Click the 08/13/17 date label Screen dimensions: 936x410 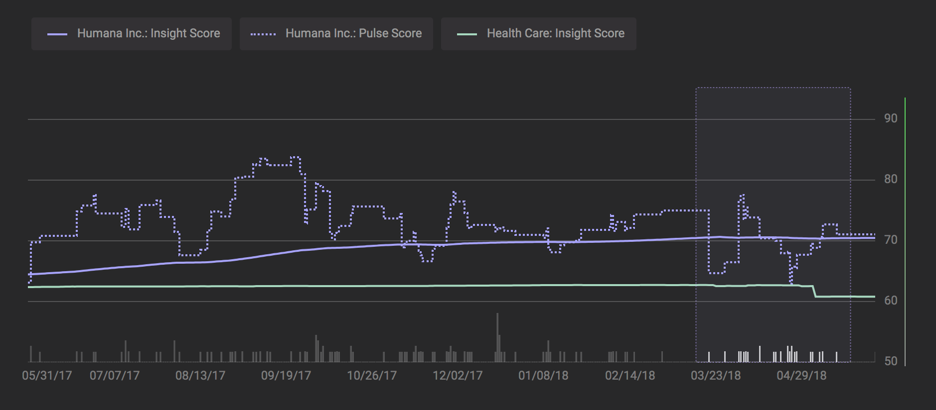200,376
